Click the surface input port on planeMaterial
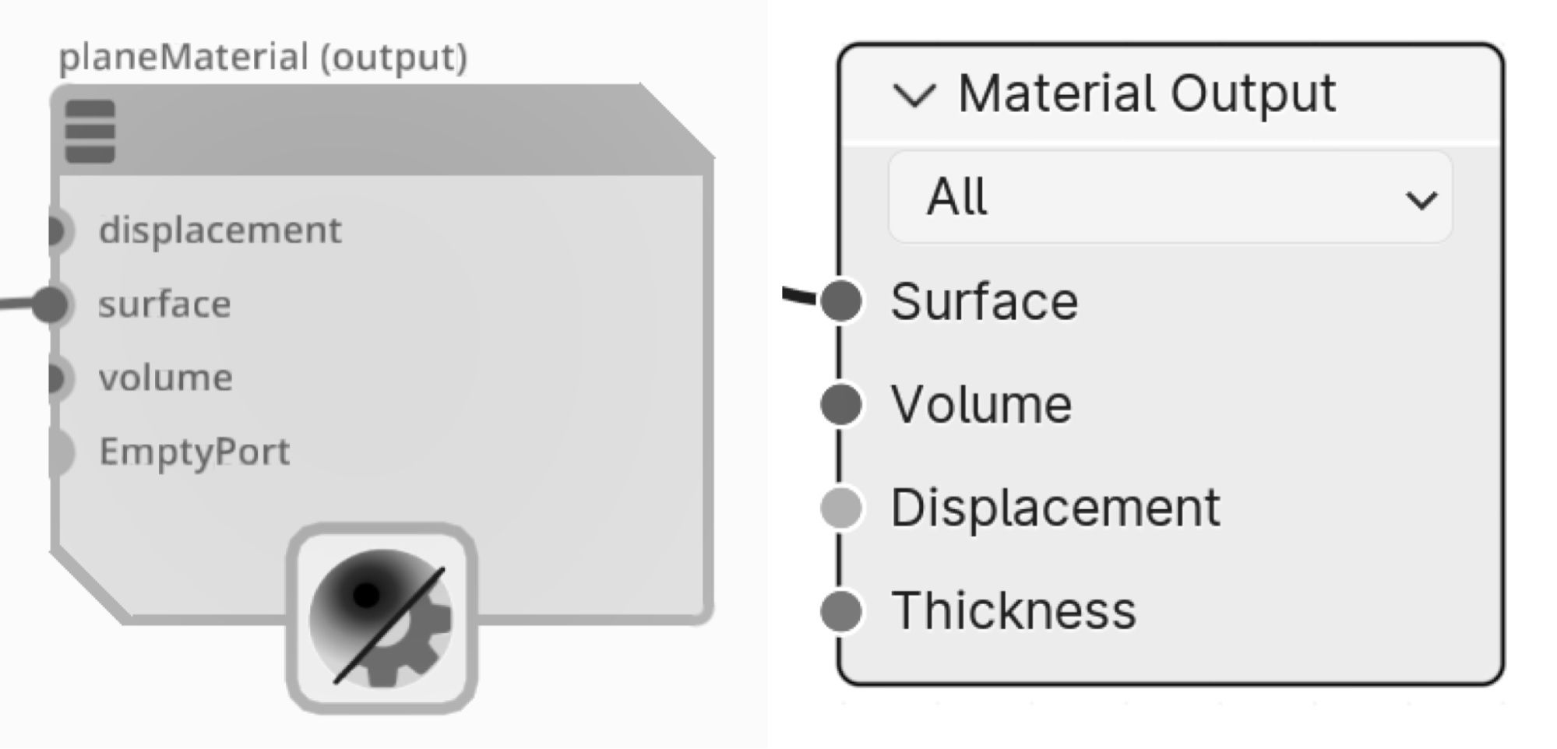The image size is (1557, 749). [x=53, y=304]
